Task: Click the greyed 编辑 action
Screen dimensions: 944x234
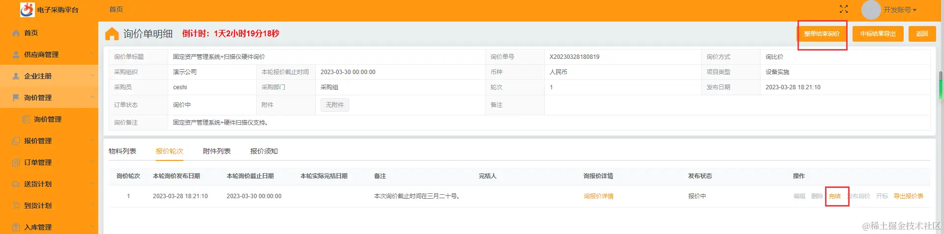Action: pyautogui.click(x=799, y=196)
